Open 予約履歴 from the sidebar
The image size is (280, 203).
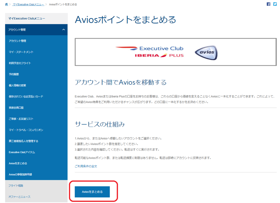[14, 74]
